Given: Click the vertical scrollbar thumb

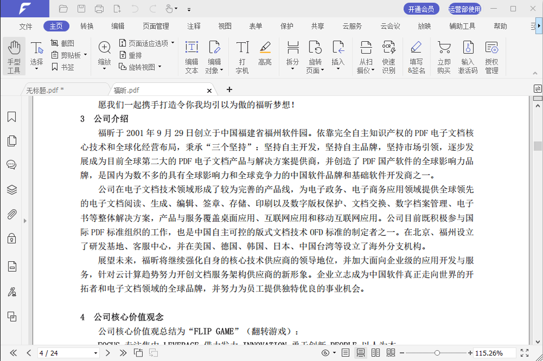Looking at the screenshot, I should (538, 146).
